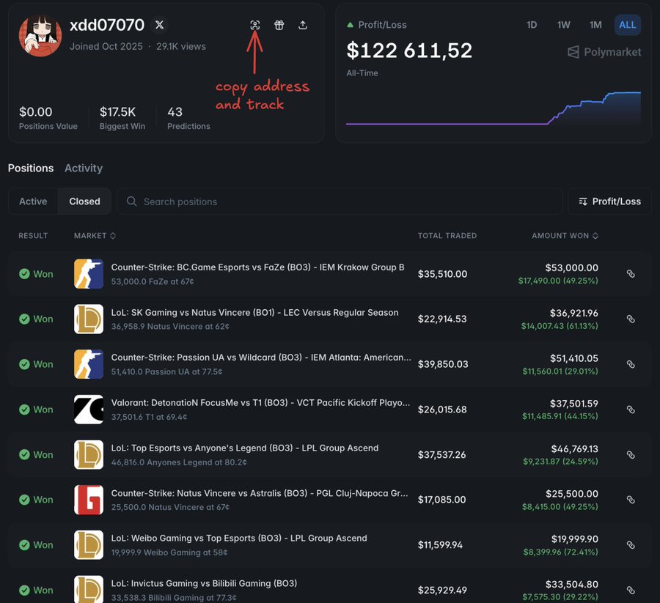Open link icon for Invictus vs Bilibili row
Screen dimensions: 660x603
pyautogui.click(x=631, y=590)
